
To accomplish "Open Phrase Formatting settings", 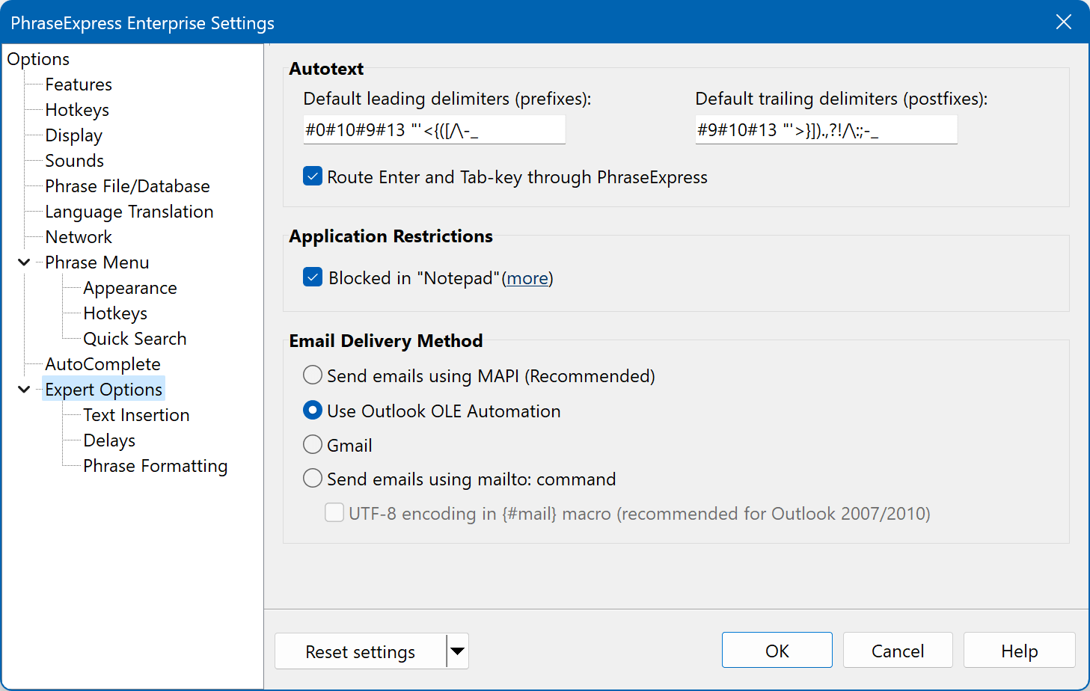I will (155, 466).
